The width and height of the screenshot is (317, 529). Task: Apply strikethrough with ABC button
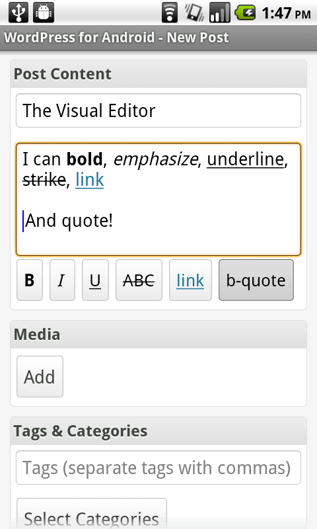pyautogui.click(x=139, y=280)
